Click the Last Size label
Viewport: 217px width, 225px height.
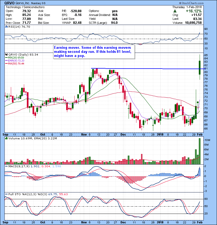(x=68, y=19)
